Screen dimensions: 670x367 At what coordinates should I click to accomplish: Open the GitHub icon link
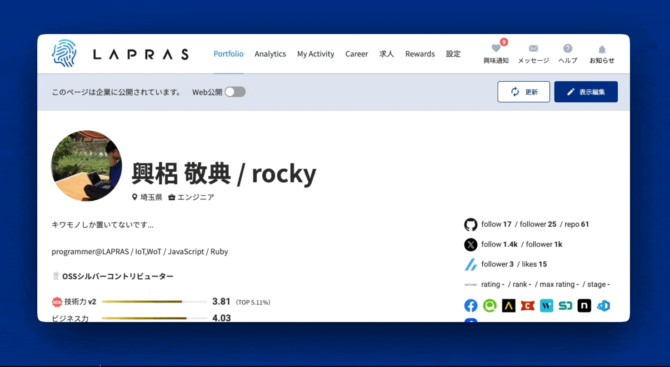coord(471,224)
